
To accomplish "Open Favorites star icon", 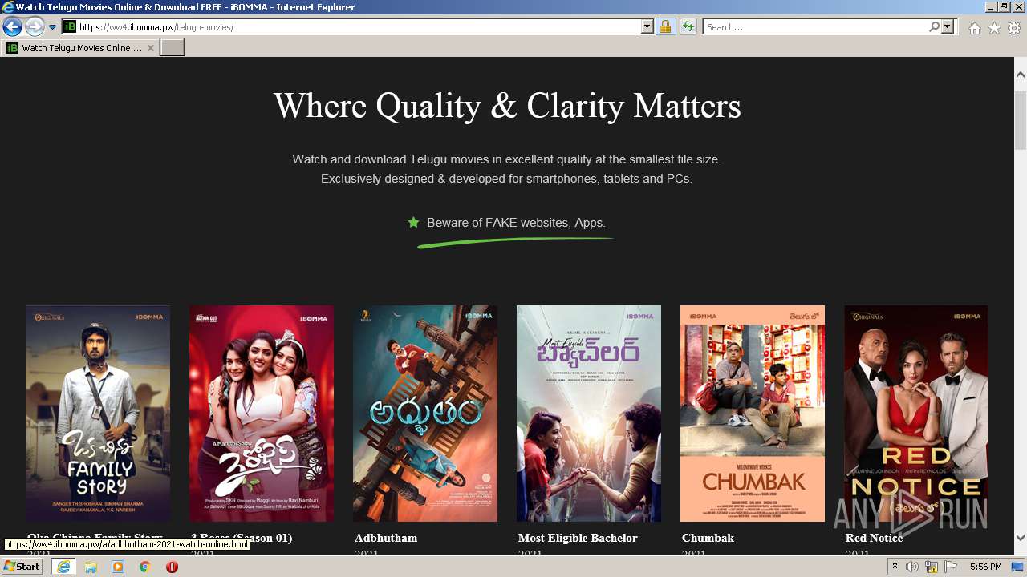I will (994, 28).
